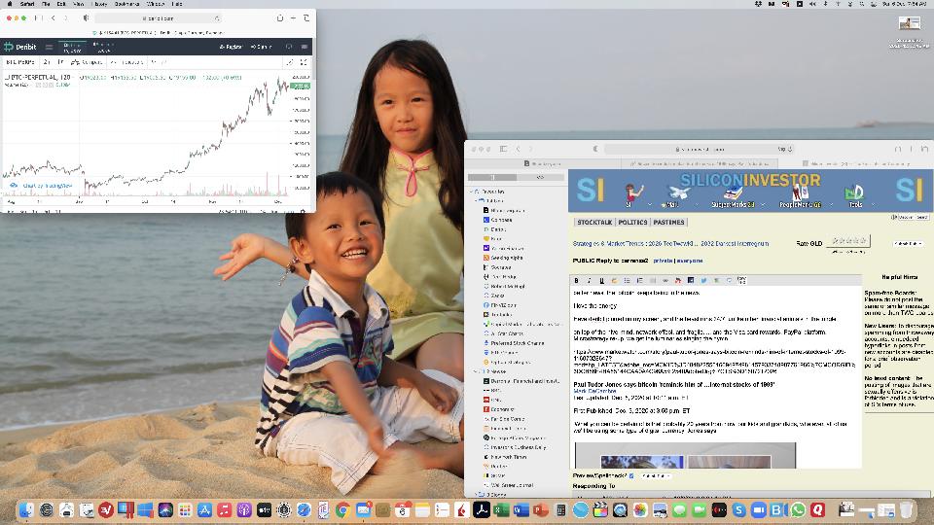Click the Deribit logo
This screenshot has width=934, height=525.
click(x=20, y=47)
